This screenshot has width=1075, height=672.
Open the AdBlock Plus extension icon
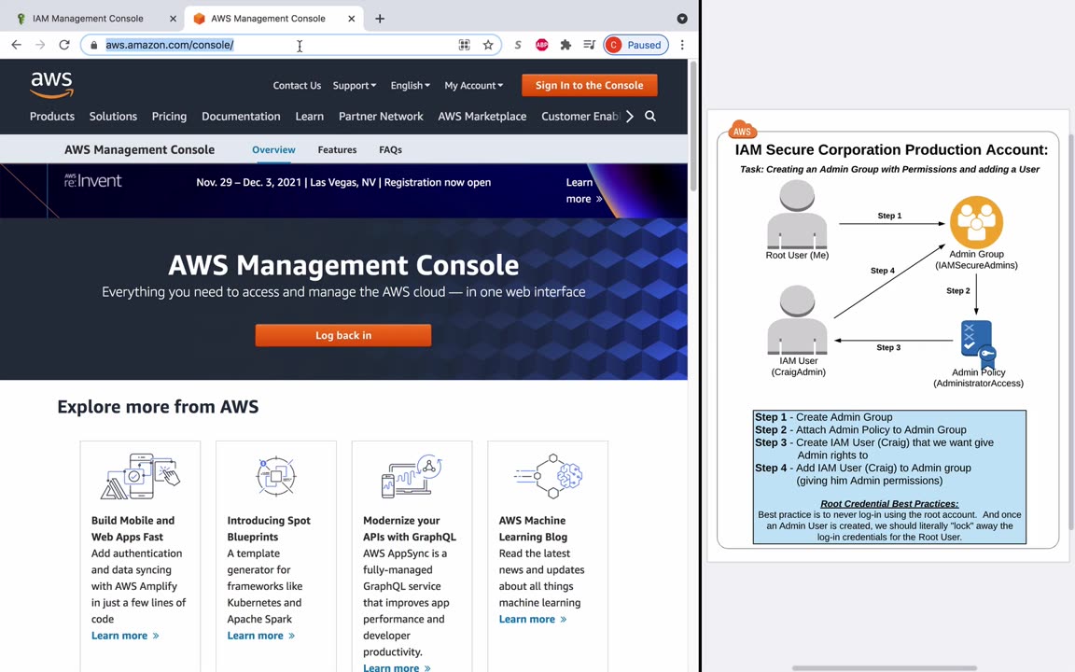(x=541, y=45)
